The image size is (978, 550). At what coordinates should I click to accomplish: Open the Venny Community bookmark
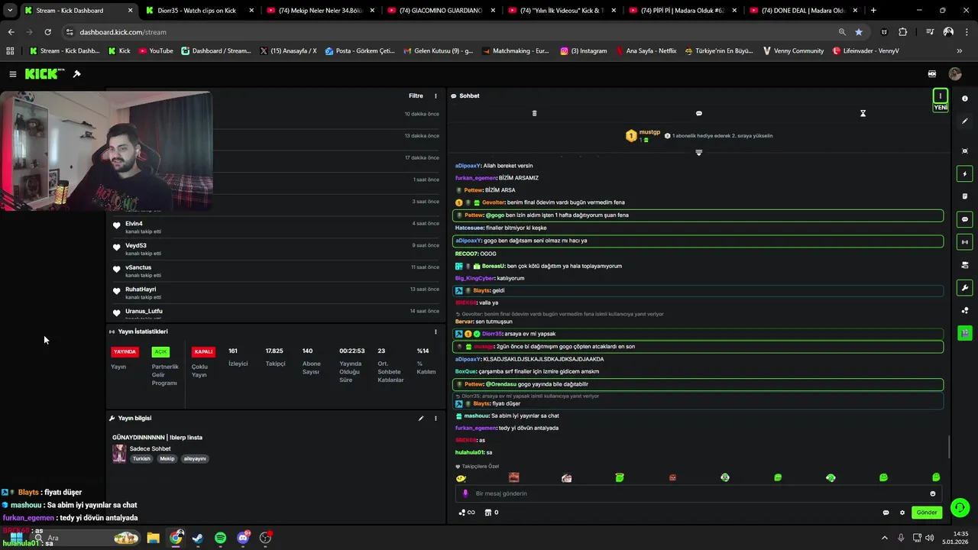793,51
